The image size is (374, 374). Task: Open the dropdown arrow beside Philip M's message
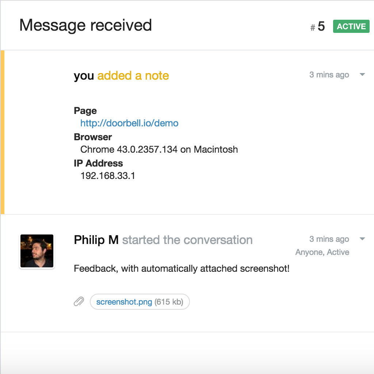click(x=362, y=239)
